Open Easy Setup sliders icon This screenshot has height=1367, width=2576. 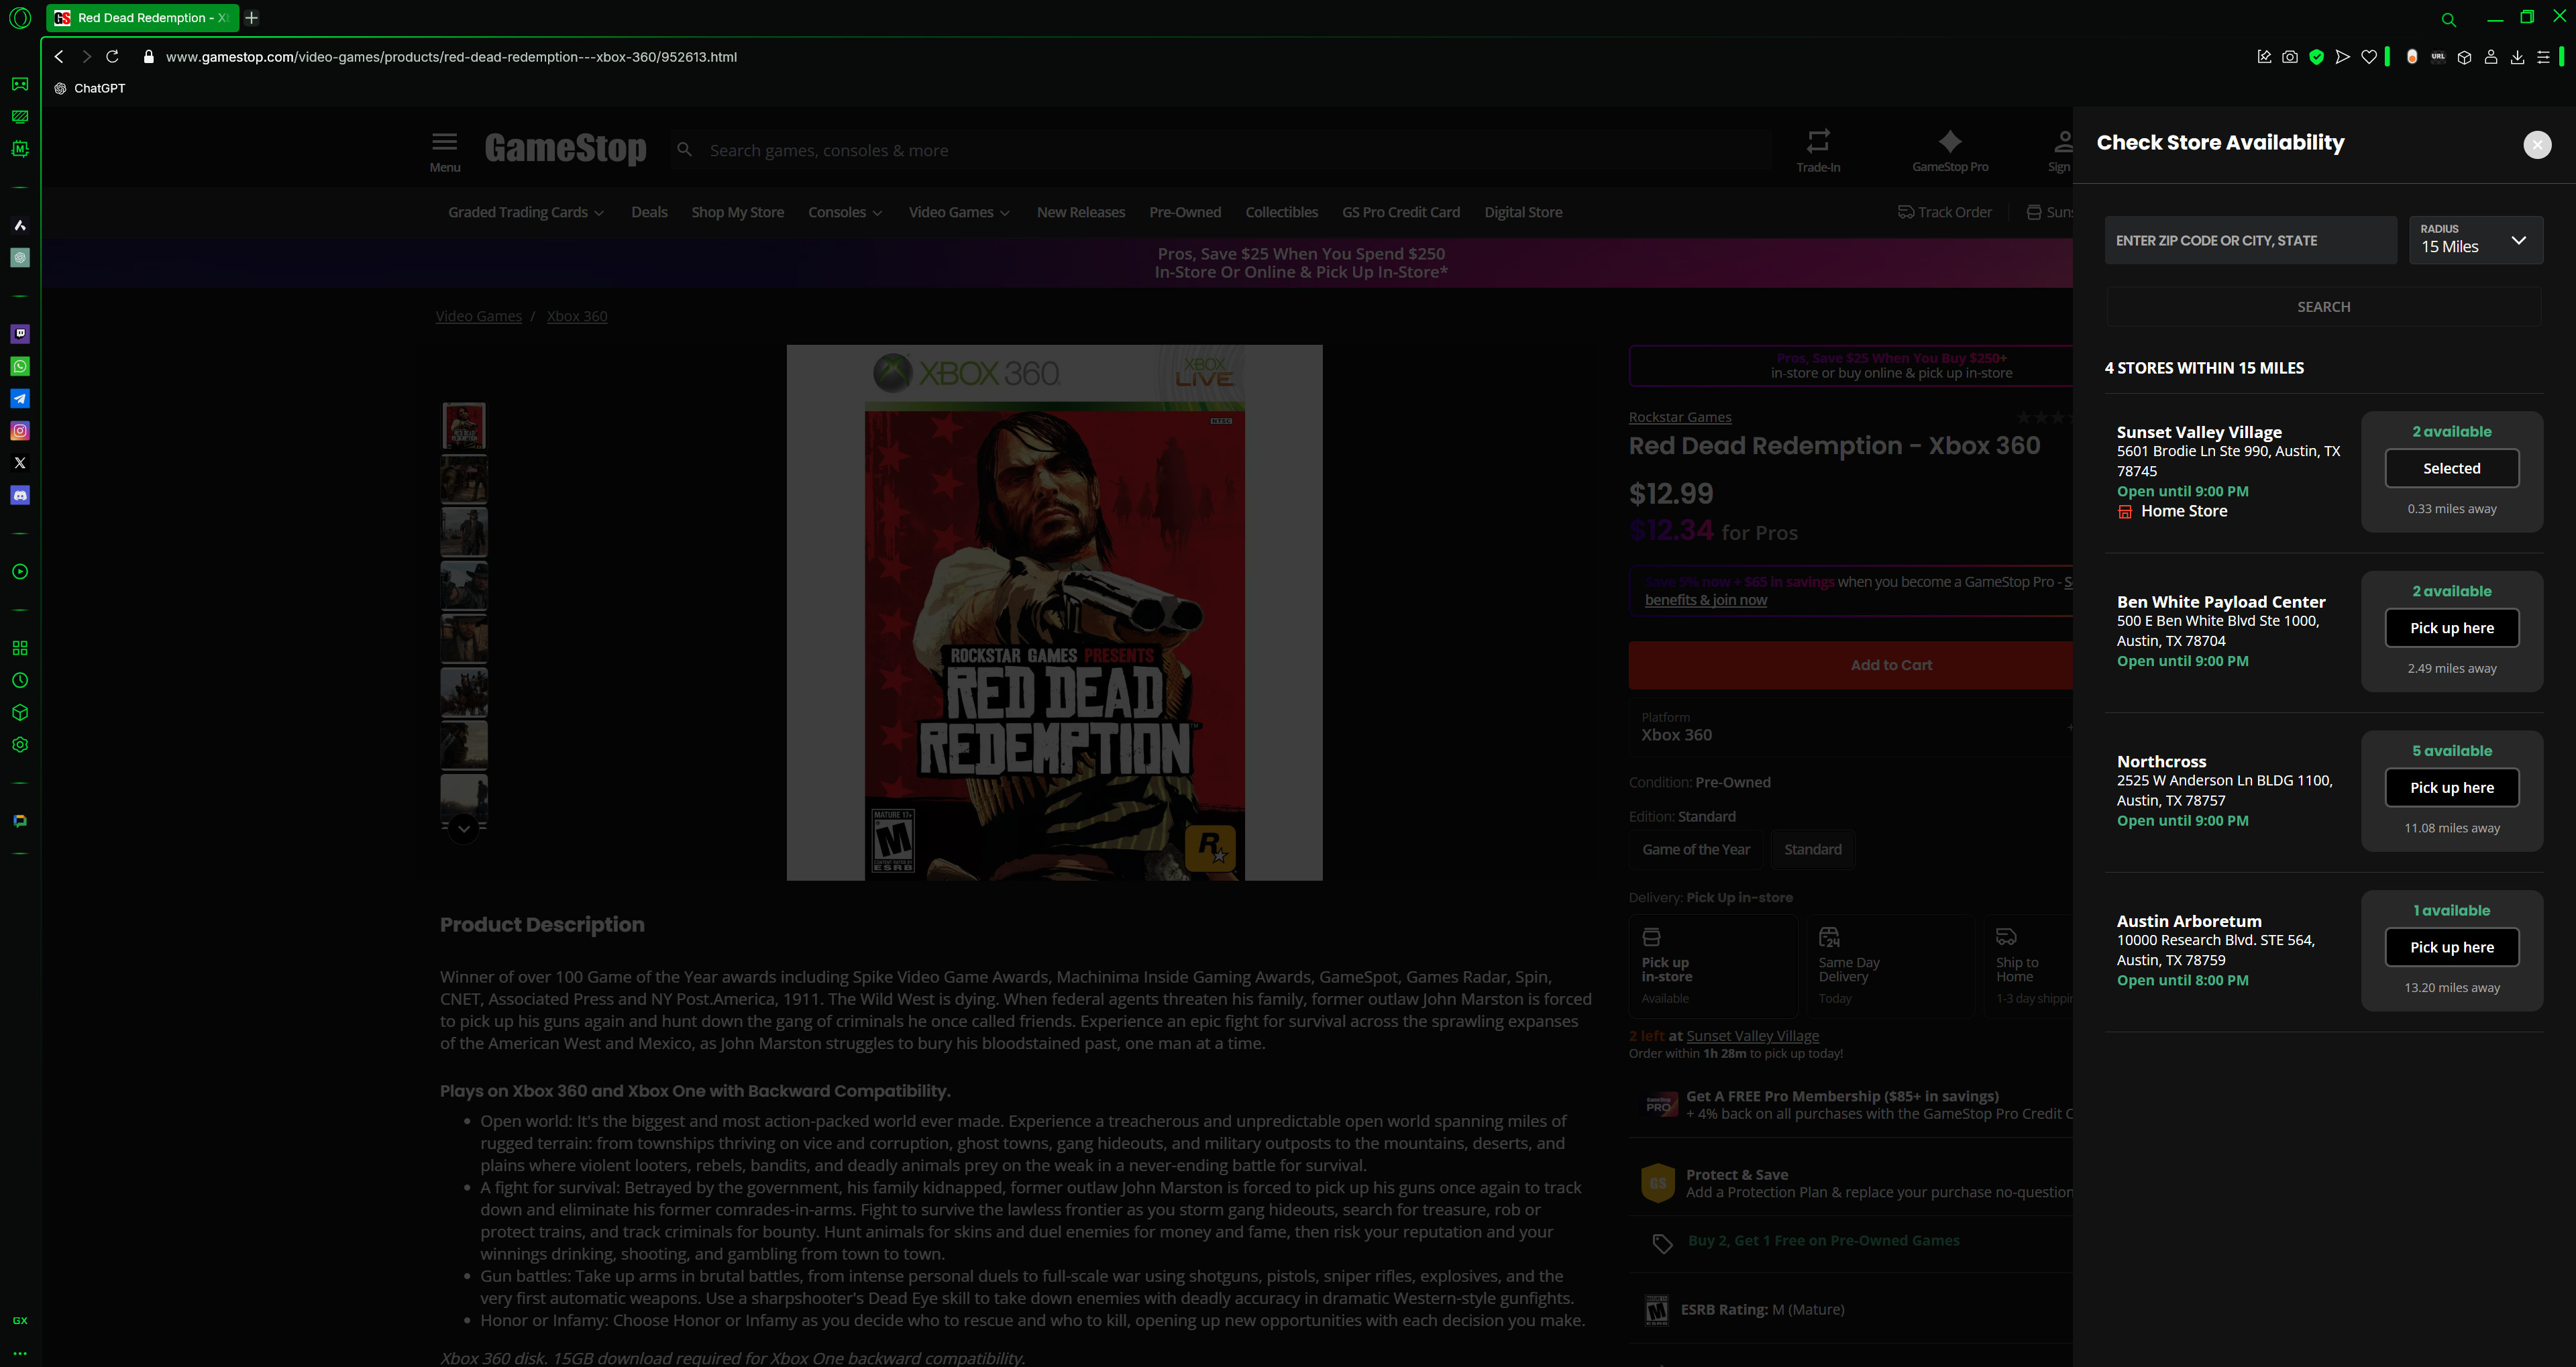point(2543,57)
